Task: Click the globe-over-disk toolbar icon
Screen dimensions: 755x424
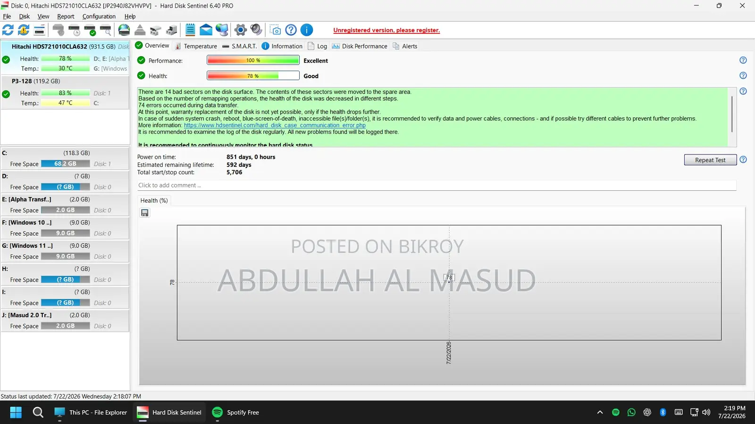Action: (x=124, y=30)
